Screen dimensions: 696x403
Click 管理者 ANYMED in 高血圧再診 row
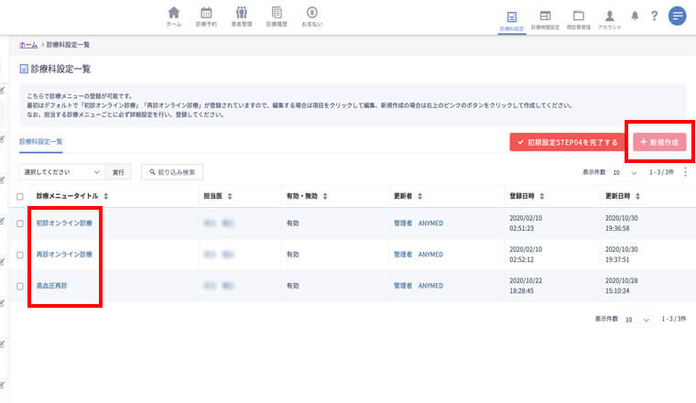tap(419, 286)
